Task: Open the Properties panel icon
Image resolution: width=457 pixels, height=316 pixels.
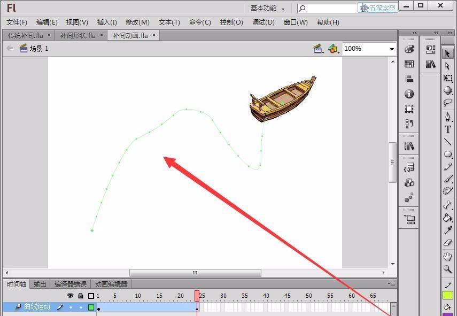Action: tap(430, 49)
